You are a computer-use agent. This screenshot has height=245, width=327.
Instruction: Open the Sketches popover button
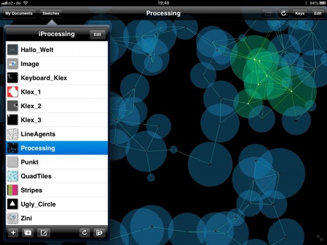(51, 13)
